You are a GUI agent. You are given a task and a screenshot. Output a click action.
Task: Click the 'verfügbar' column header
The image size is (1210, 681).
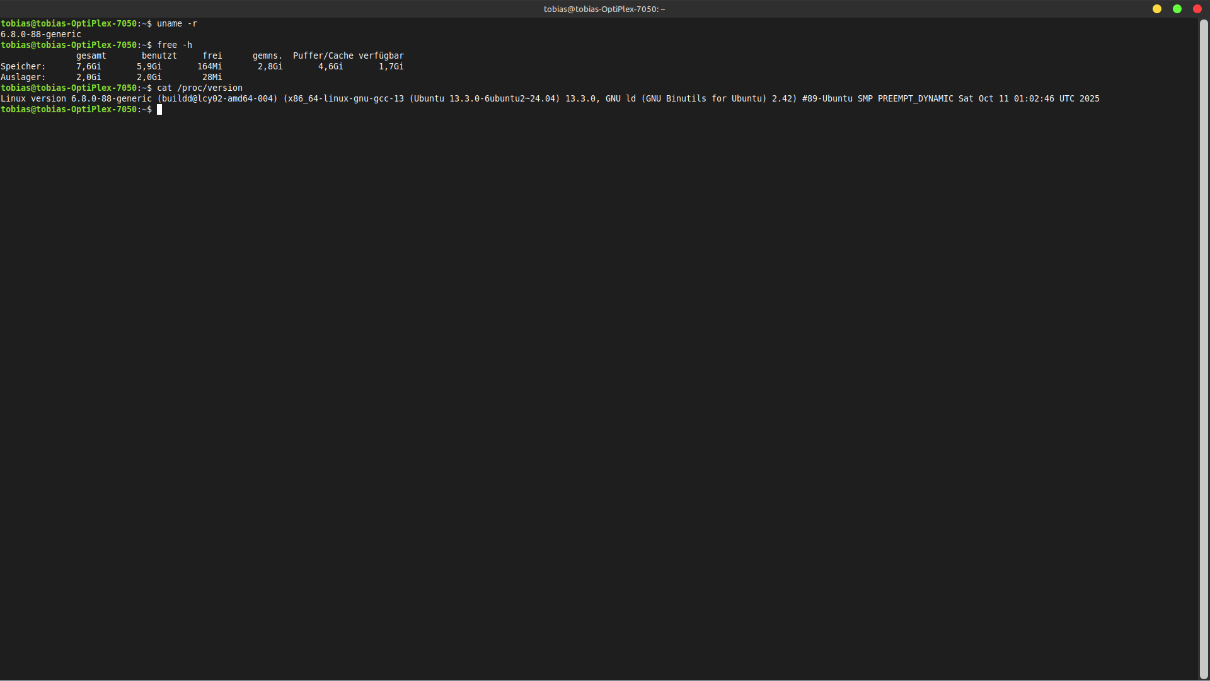coord(381,55)
